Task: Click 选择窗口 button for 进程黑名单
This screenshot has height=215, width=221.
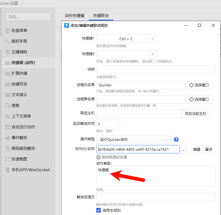Action: point(199,99)
